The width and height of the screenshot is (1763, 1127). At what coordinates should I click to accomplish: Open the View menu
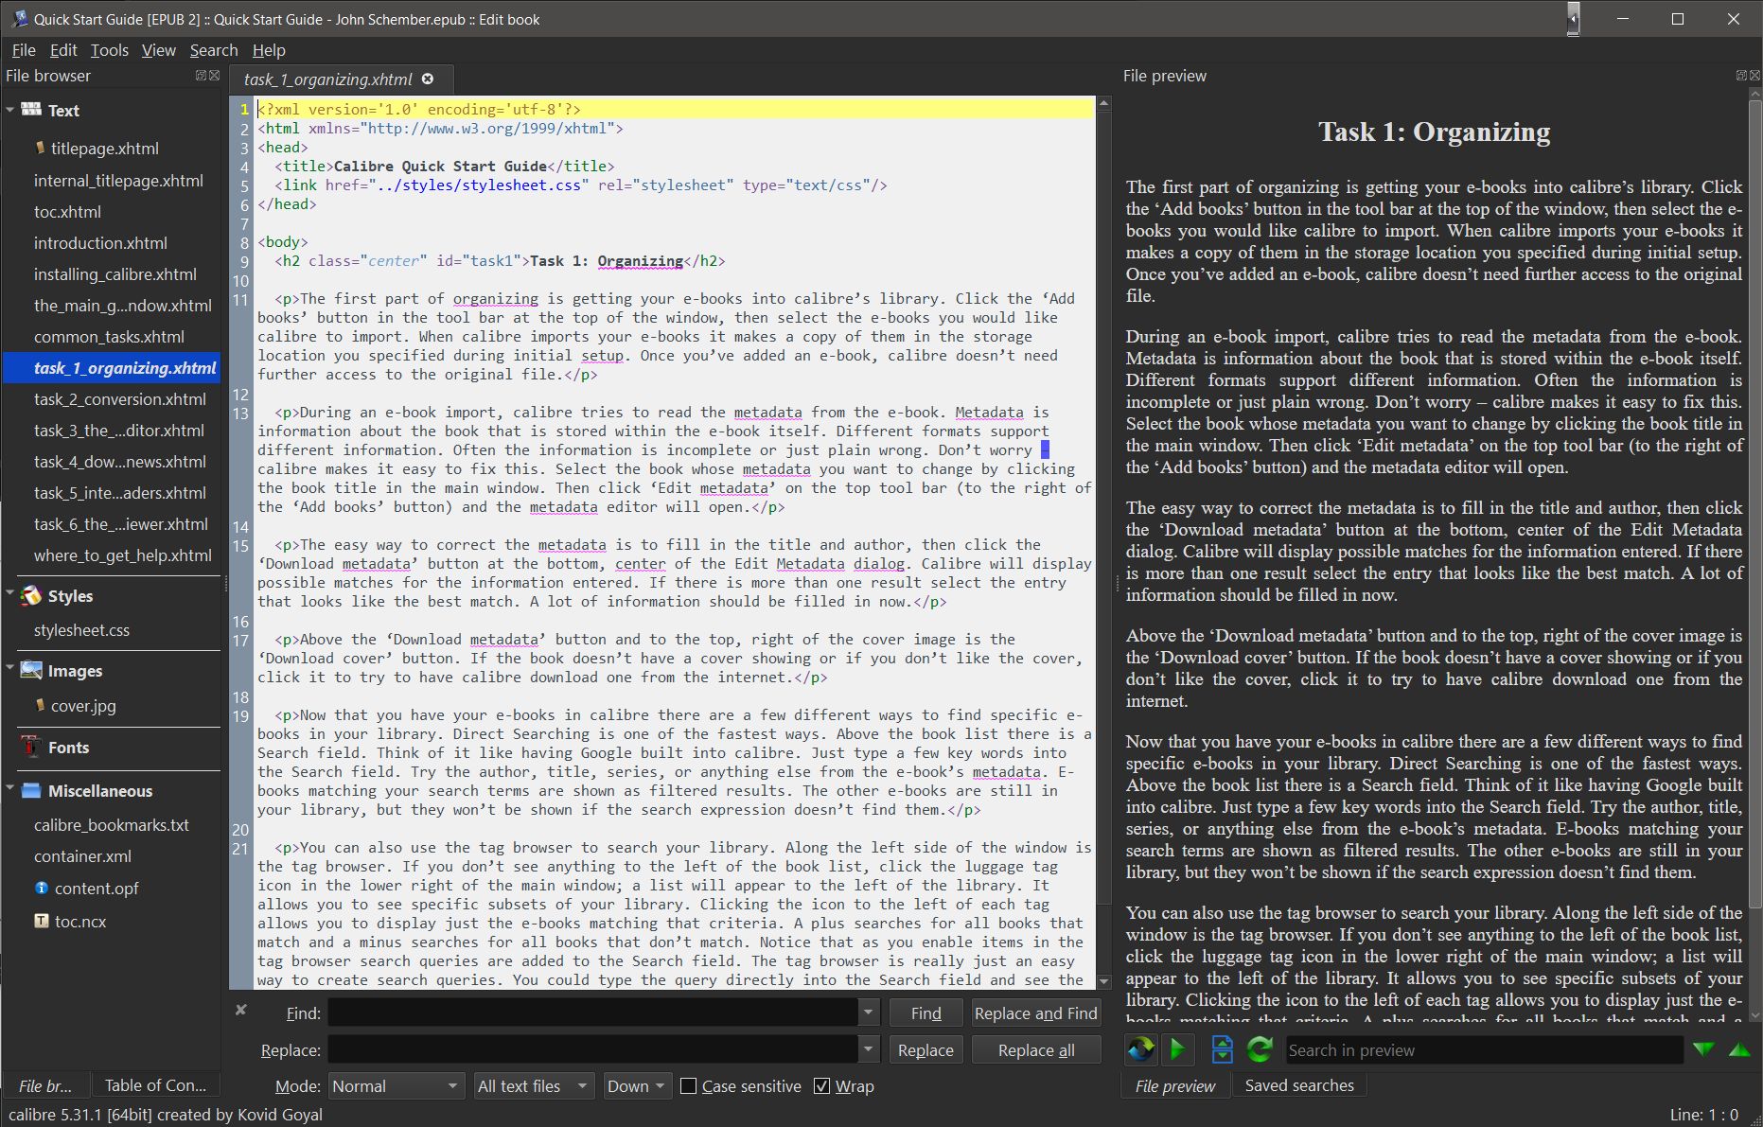click(x=159, y=50)
